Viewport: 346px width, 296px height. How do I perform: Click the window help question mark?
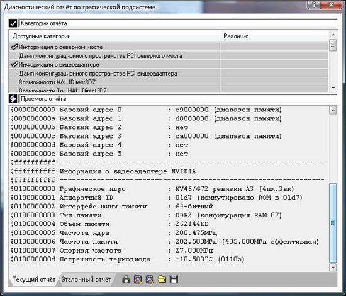[315, 4]
